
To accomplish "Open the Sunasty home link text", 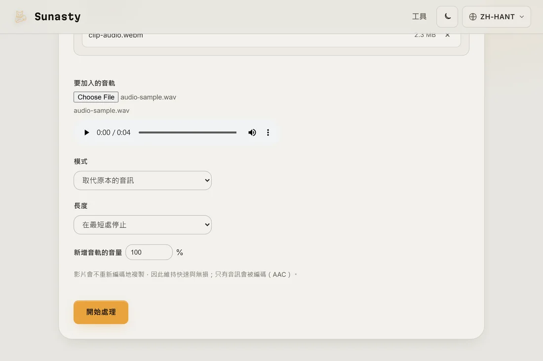I will [57, 17].
